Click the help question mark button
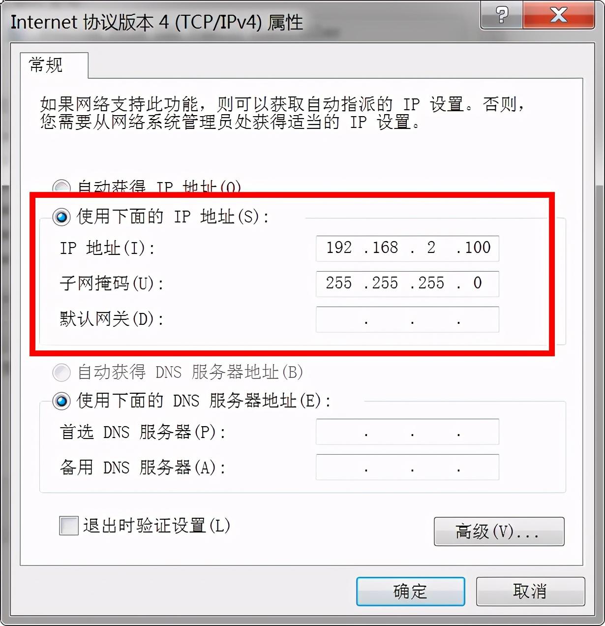The image size is (605, 626). (501, 15)
